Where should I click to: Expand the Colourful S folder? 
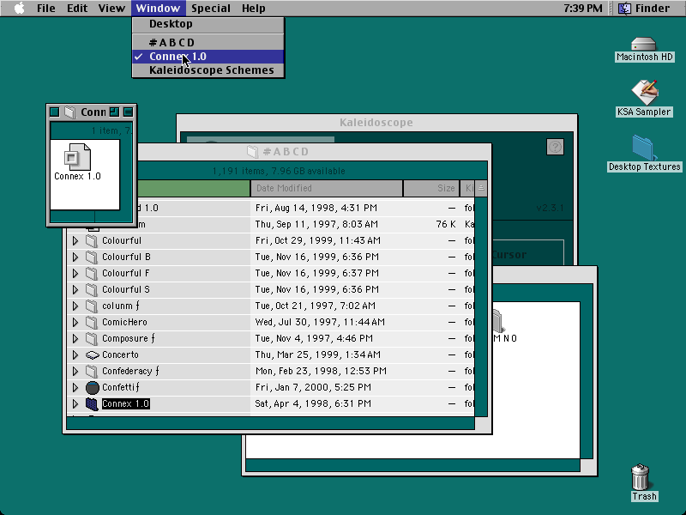(75, 289)
